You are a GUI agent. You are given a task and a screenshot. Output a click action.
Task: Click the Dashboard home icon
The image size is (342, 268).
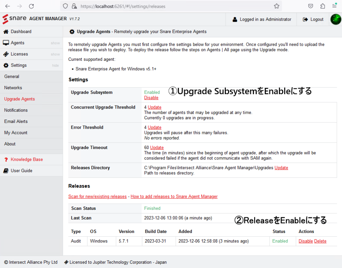[6, 32]
